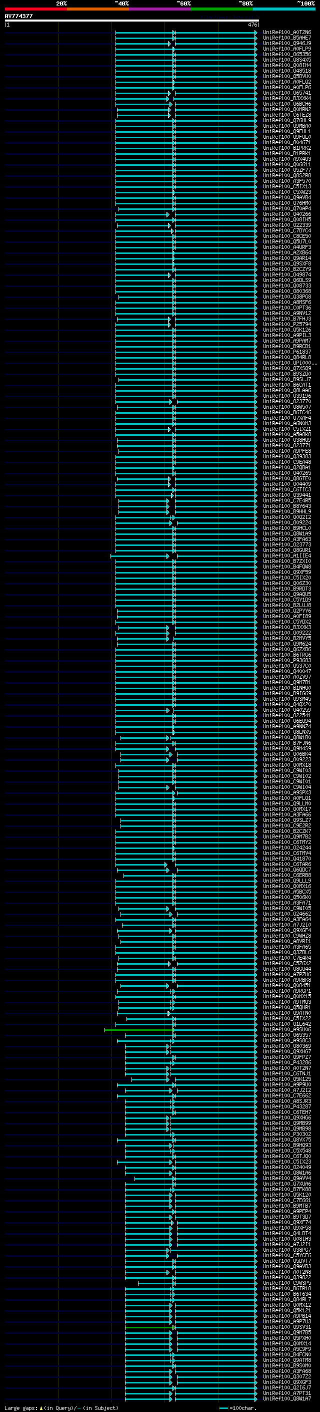Click the label UniRef100_B1PRK1
320x1412 pixels.
(x=287, y=153)
